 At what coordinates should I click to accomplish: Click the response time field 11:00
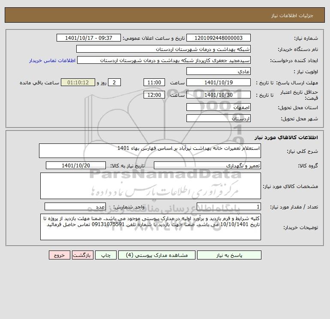(154, 83)
